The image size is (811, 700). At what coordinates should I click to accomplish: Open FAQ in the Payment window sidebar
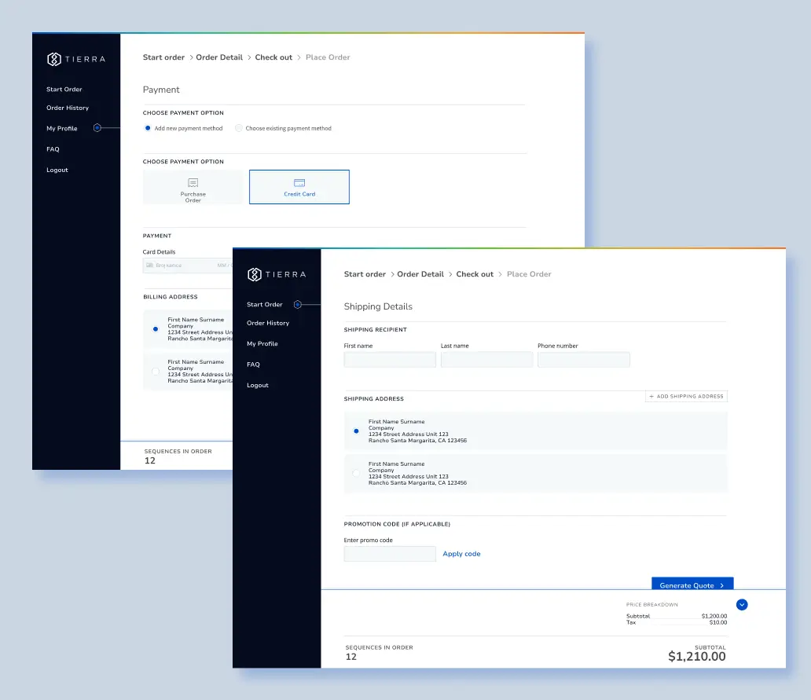[53, 149]
